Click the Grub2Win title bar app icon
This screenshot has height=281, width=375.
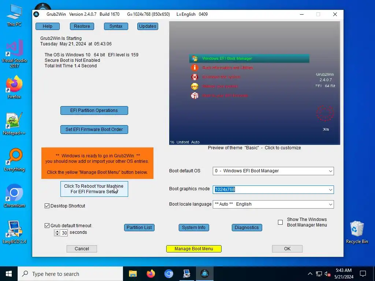(36, 14)
